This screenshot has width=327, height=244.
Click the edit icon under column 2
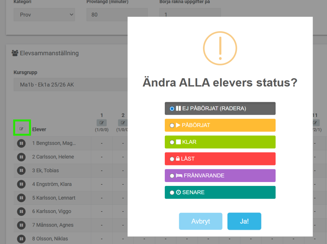click(123, 123)
